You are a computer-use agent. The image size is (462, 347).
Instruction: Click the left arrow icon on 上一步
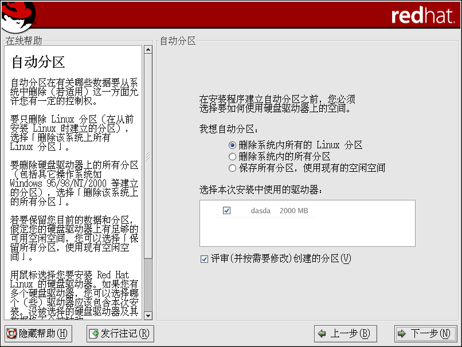click(x=322, y=333)
